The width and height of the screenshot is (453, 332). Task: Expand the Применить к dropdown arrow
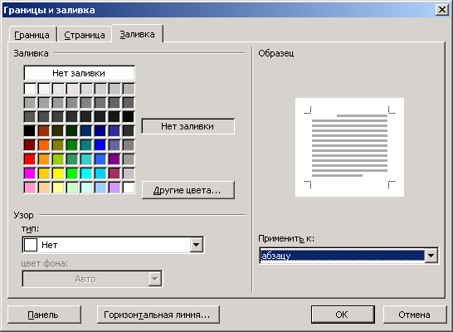click(x=431, y=256)
